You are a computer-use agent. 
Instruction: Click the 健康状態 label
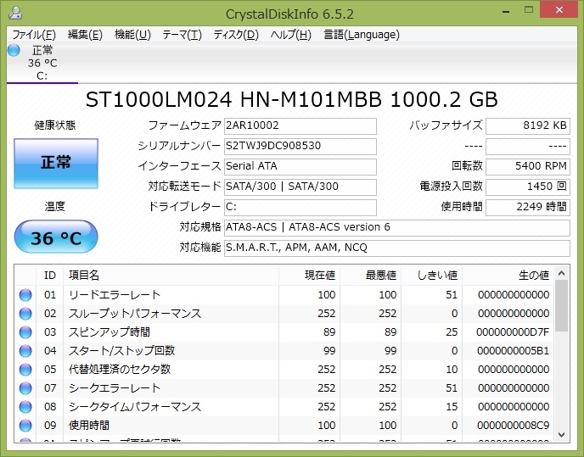55,125
